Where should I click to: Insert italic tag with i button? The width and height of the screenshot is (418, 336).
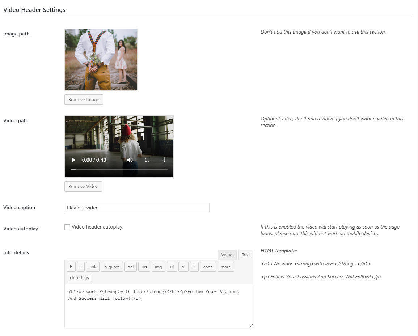point(81,267)
